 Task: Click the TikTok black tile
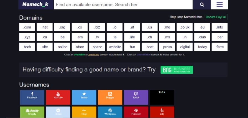click(x=162, y=97)
